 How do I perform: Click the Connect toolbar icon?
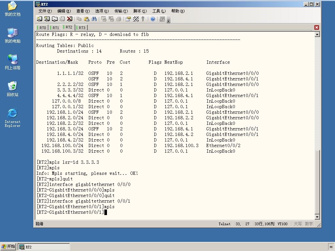coord(40,19)
